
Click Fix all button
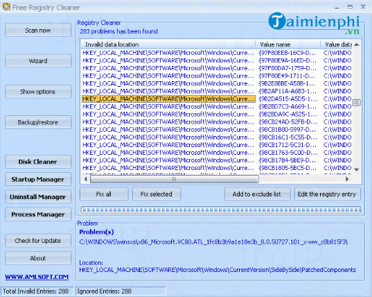pyautogui.click(x=104, y=194)
